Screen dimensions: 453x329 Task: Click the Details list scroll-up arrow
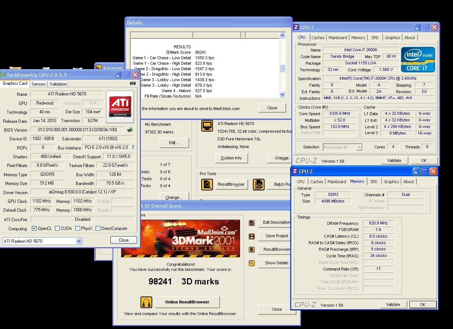[x=282, y=35]
